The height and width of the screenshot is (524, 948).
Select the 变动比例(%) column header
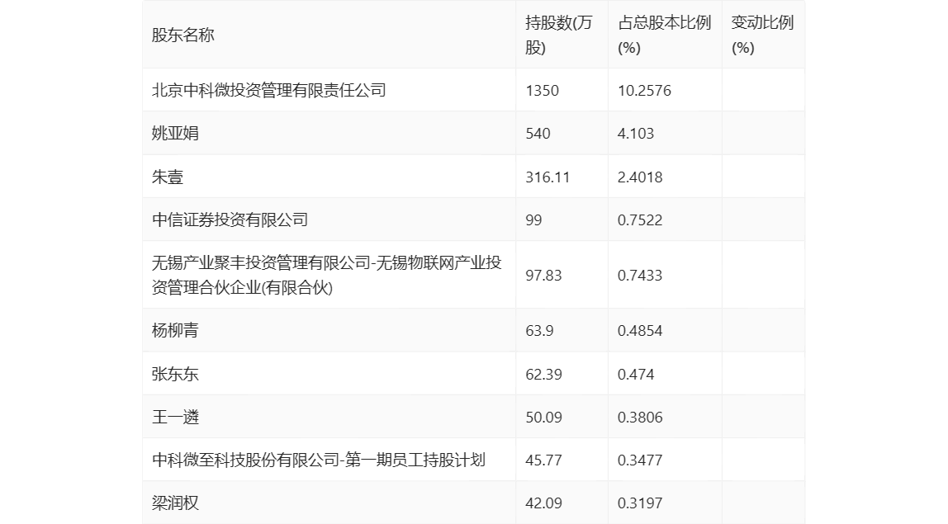click(x=762, y=35)
